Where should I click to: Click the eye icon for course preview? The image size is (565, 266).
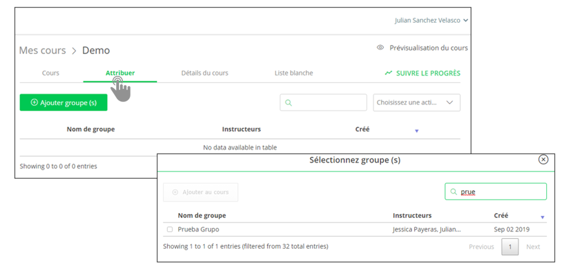tap(380, 48)
